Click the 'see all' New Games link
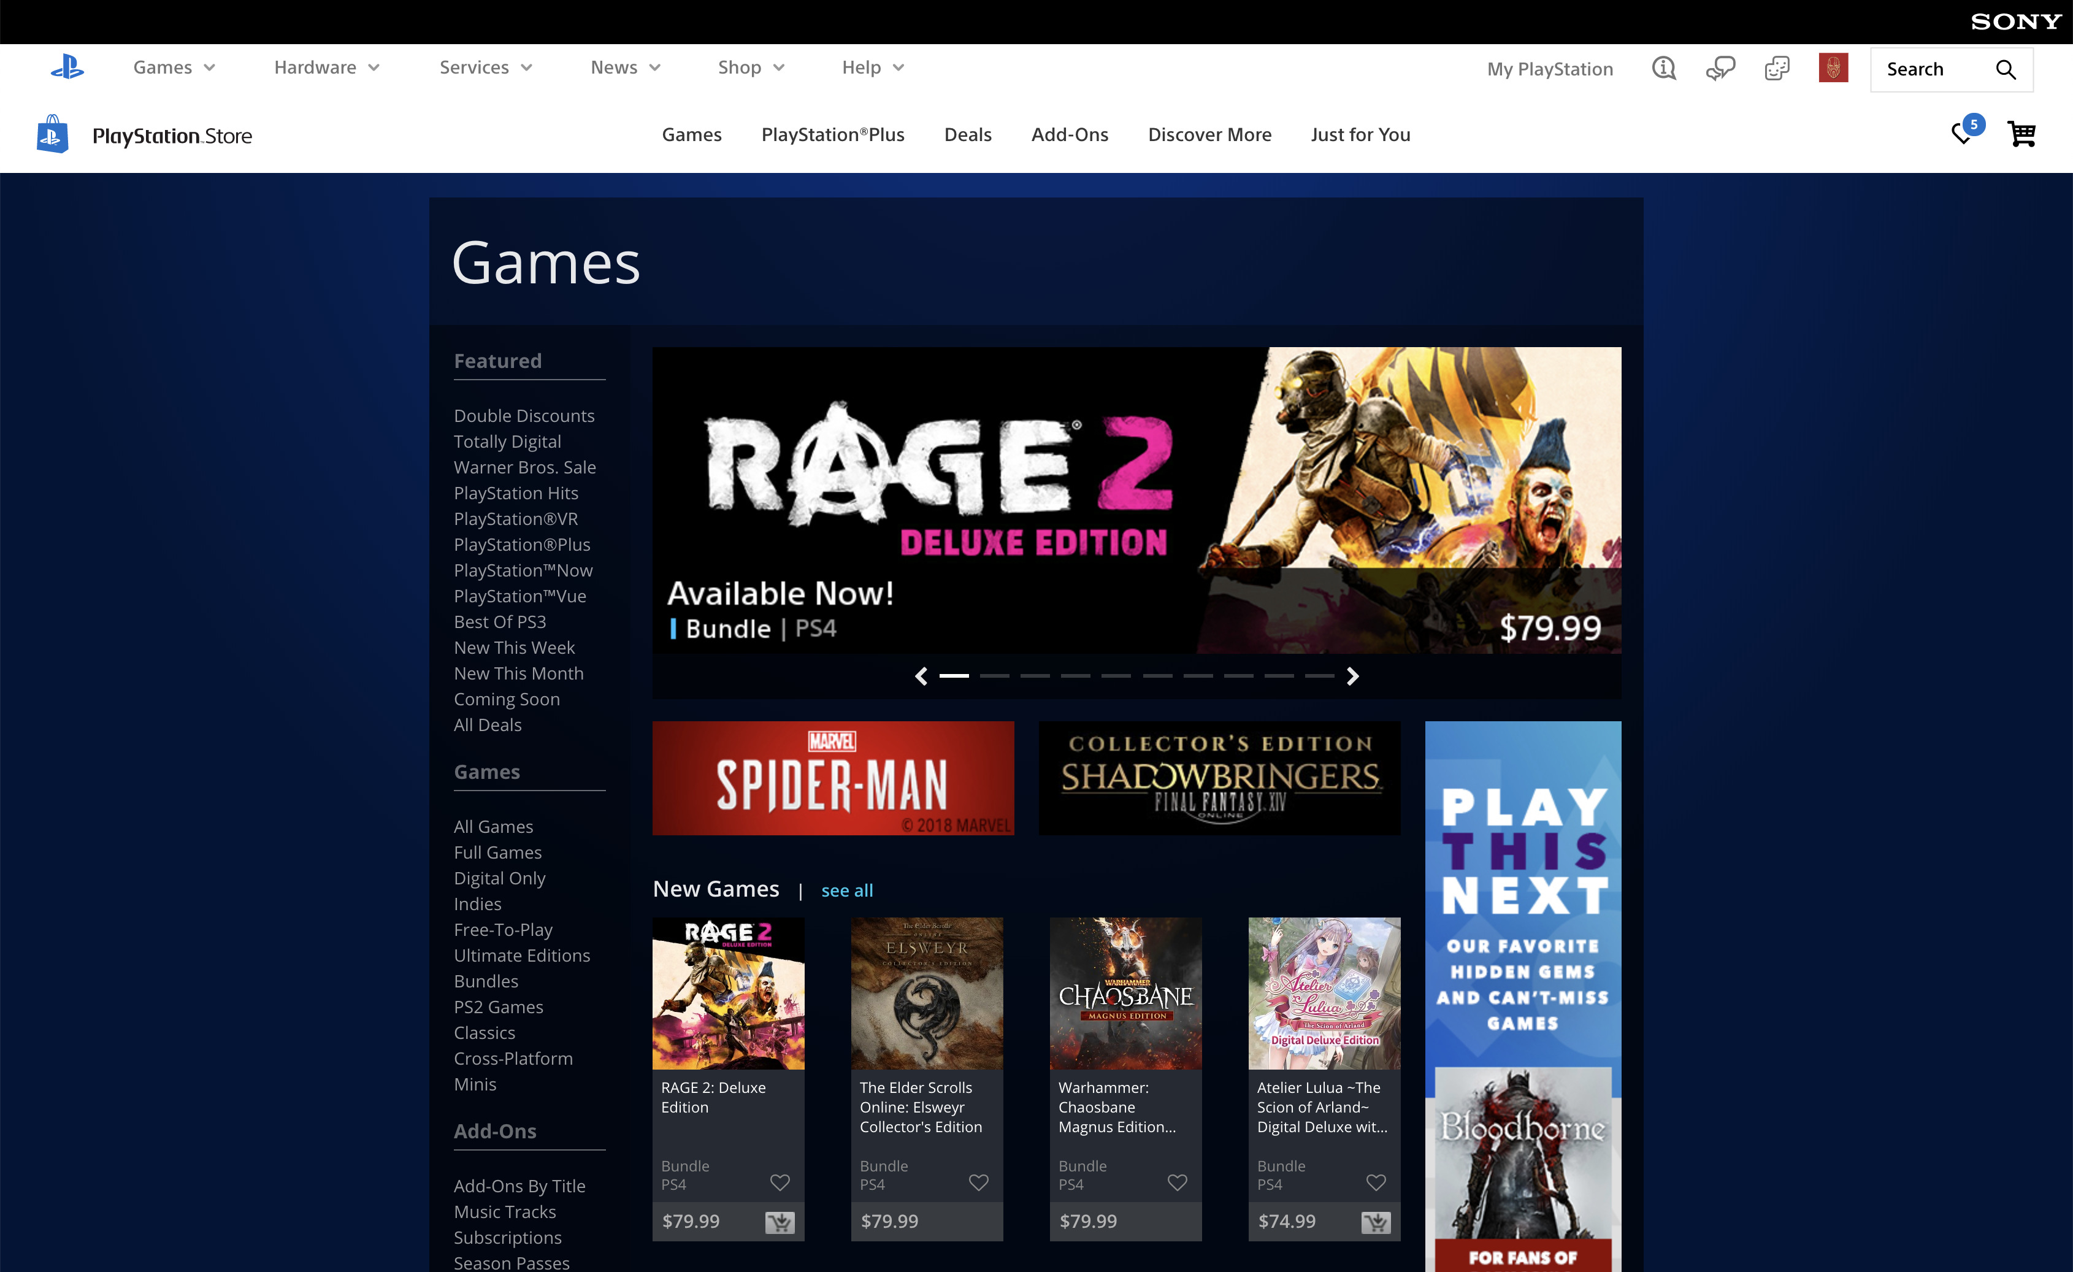This screenshot has width=2073, height=1272. [846, 890]
